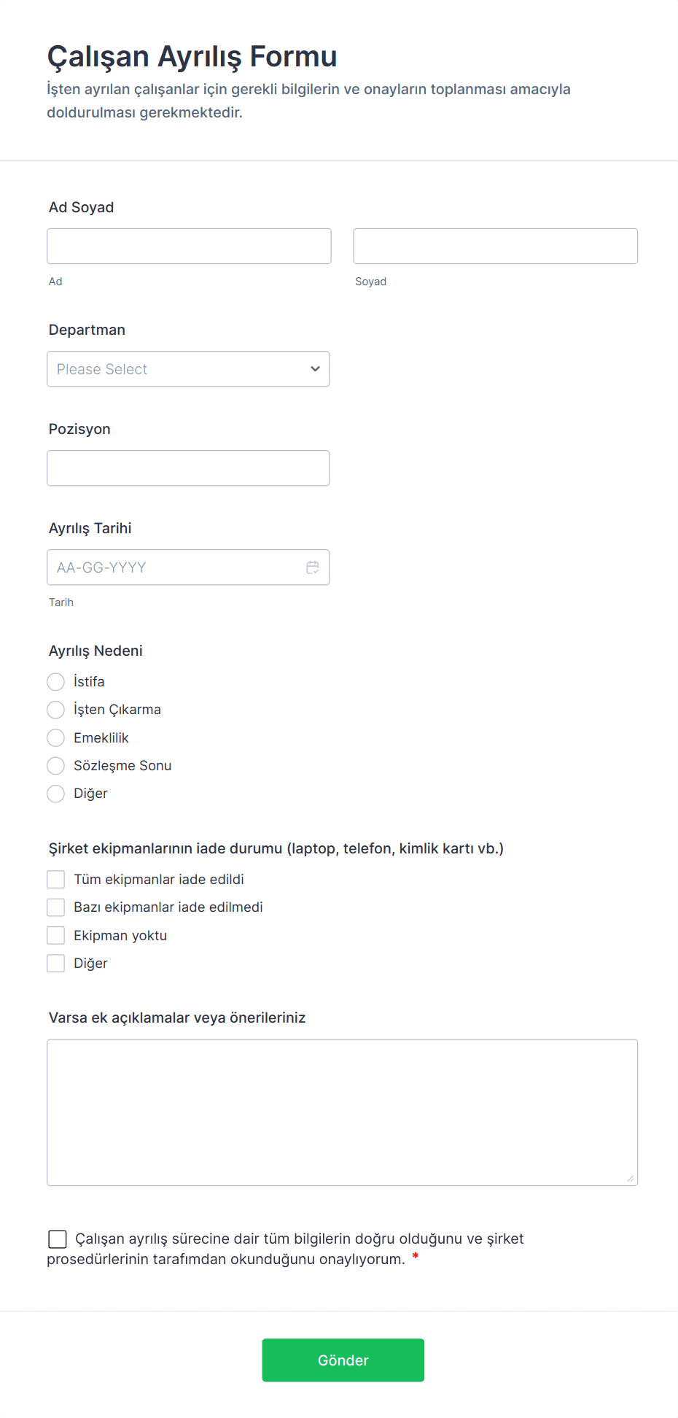Click into the Soyad input field
The height and width of the screenshot is (1418, 678).
(495, 247)
